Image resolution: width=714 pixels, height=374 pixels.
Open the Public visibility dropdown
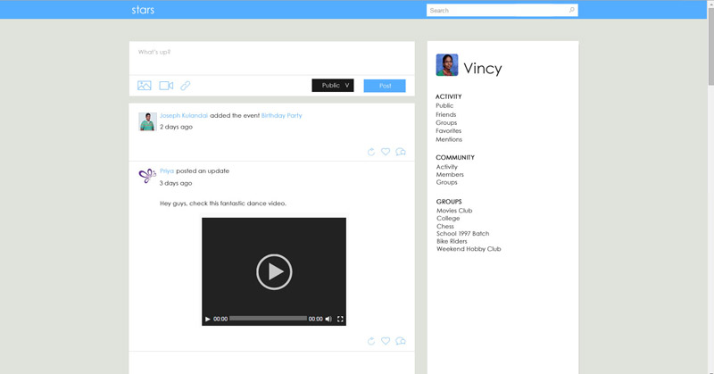(333, 85)
